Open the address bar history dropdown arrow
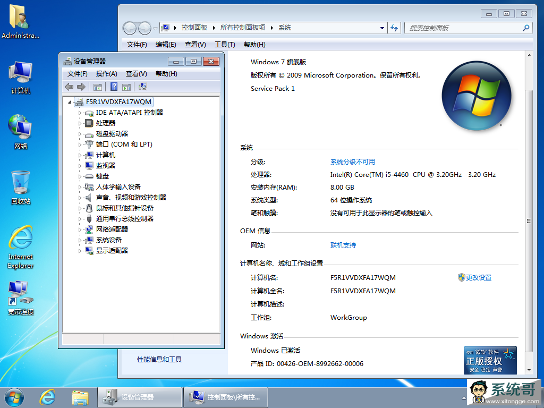 point(382,28)
